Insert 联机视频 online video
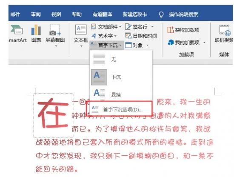The height and width of the screenshot is (177, 234). (224, 34)
